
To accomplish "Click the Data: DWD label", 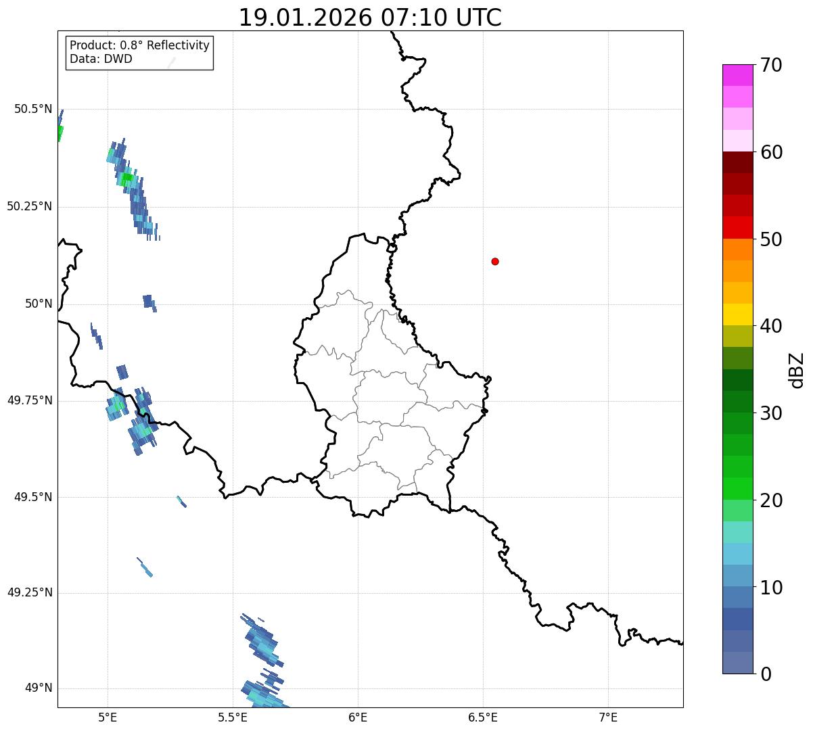I will (x=101, y=59).
